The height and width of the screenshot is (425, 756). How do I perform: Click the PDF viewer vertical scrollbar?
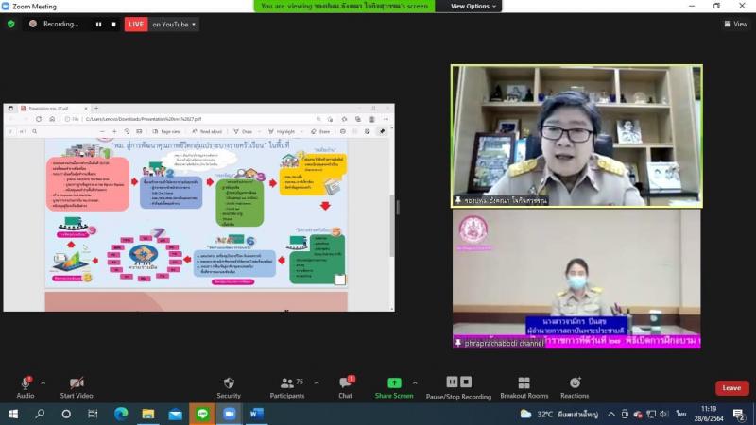pos(391,226)
